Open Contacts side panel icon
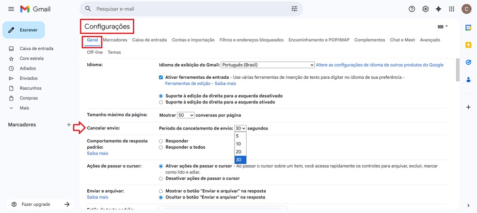Screen dimensions: 477x213 click(468, 79)
